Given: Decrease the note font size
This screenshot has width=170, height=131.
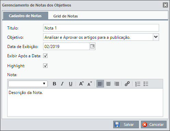Looking at the screenshot, I should 90,84.
